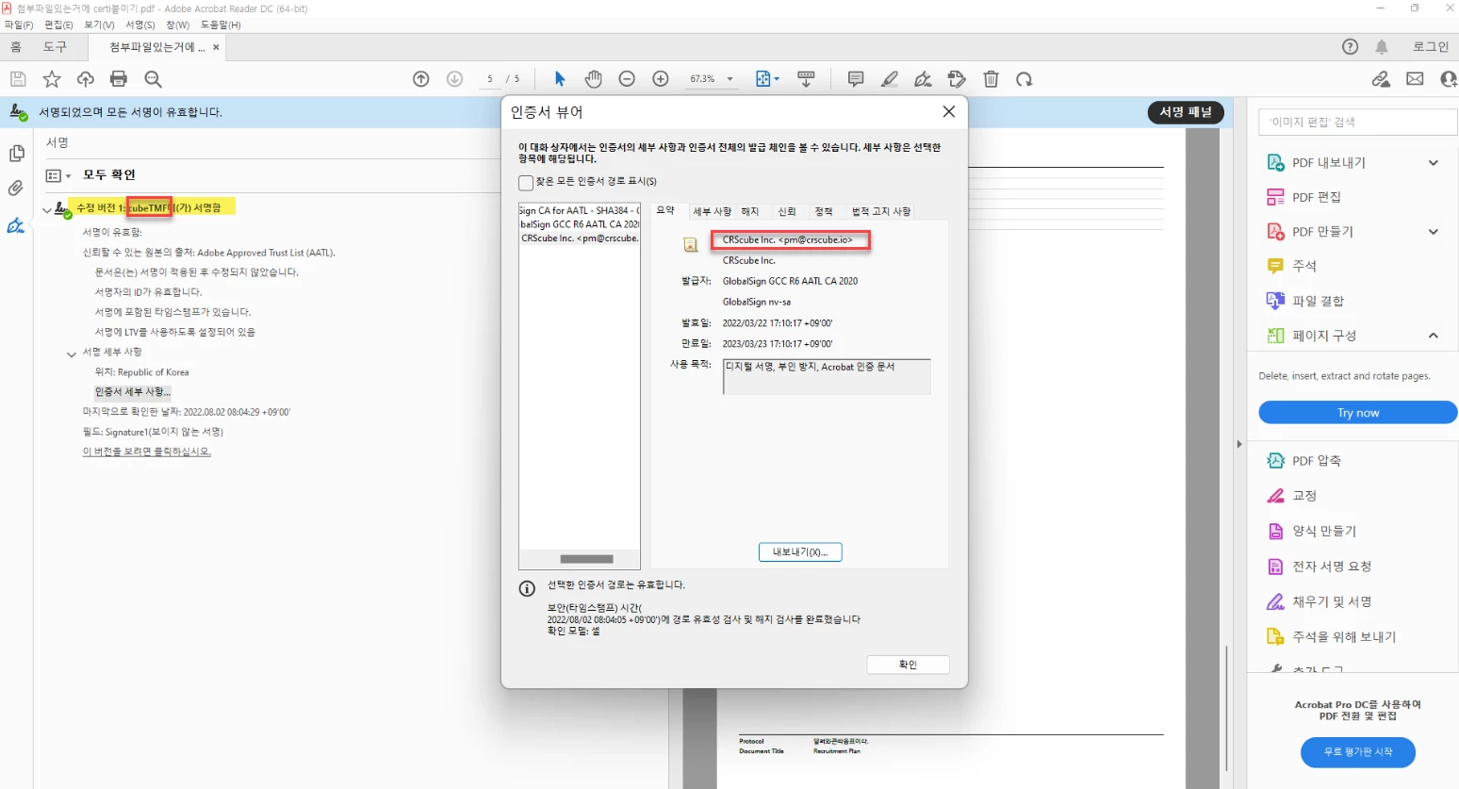Click the 서명 패널 button
The image size is (1459, 789).
click(x=1186, y=112)
